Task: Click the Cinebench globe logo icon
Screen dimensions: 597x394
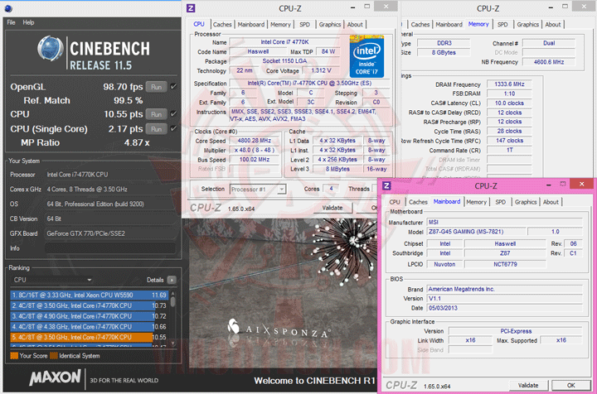Action: 51,49
